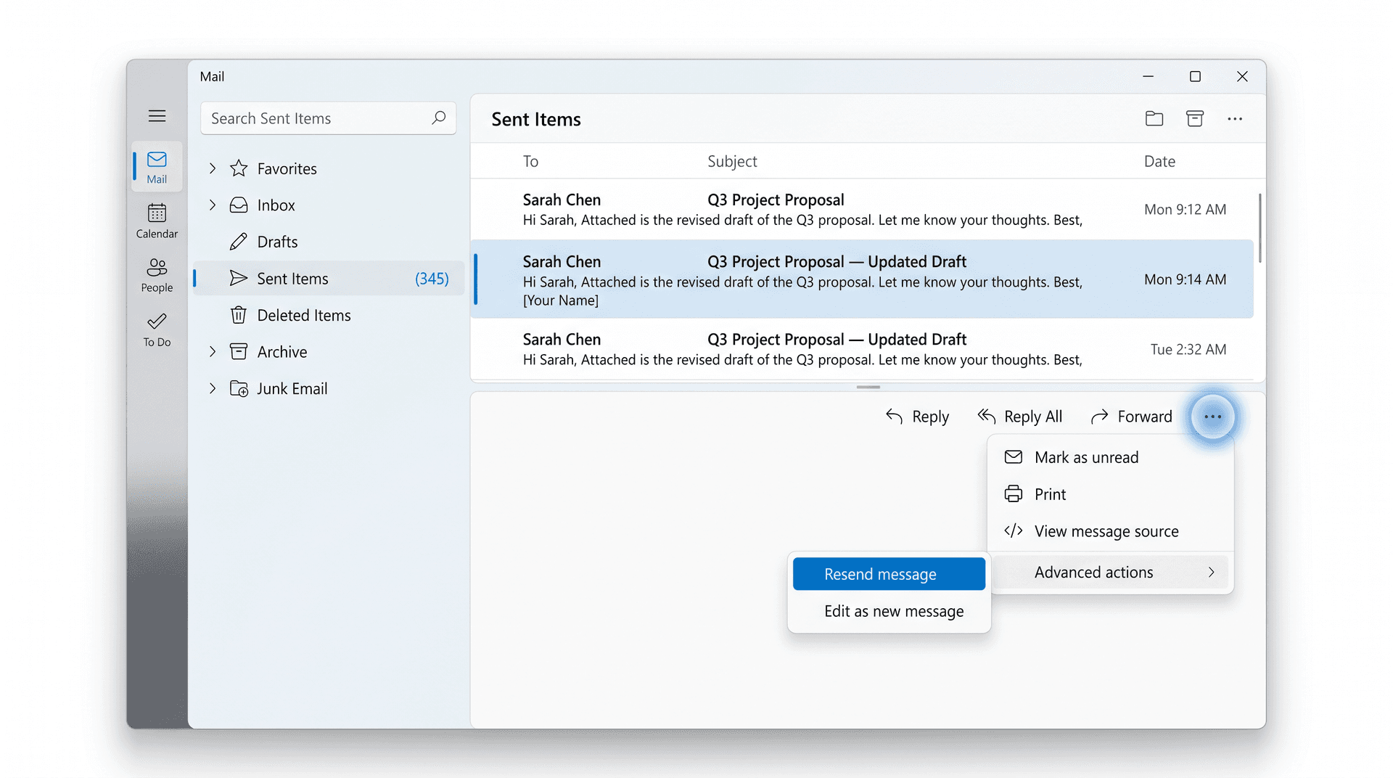This screenshot has height=778, width=1393.
Task: Select the Drafts folder
Action: pos(276,242)
